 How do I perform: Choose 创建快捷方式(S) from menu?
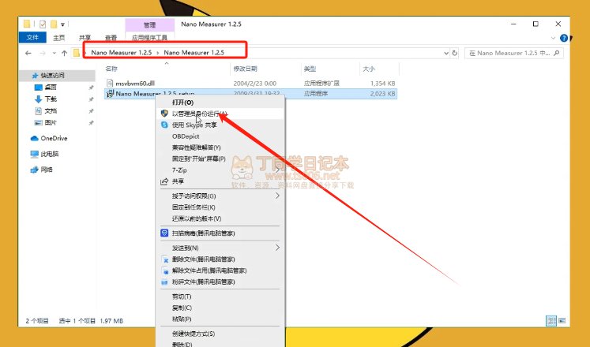(220, 334)
